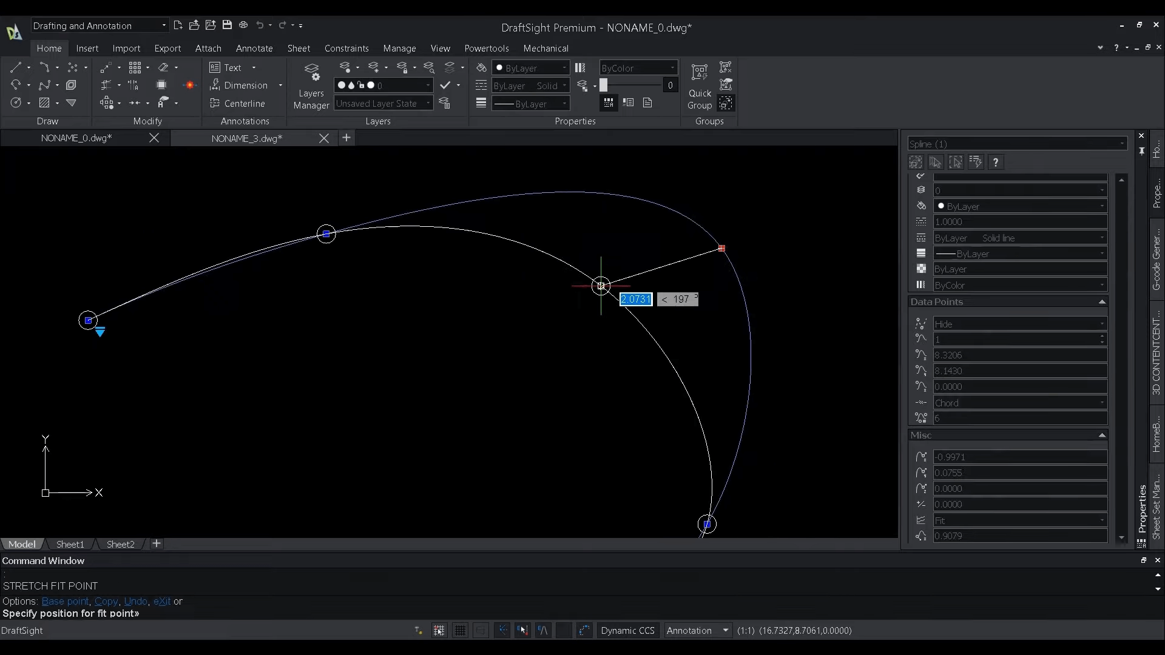Image resolution: width=1165 pixels, height=655 pixels.
Task: Switch to the Mechanical ribbon tab
Action: (545, 49)
